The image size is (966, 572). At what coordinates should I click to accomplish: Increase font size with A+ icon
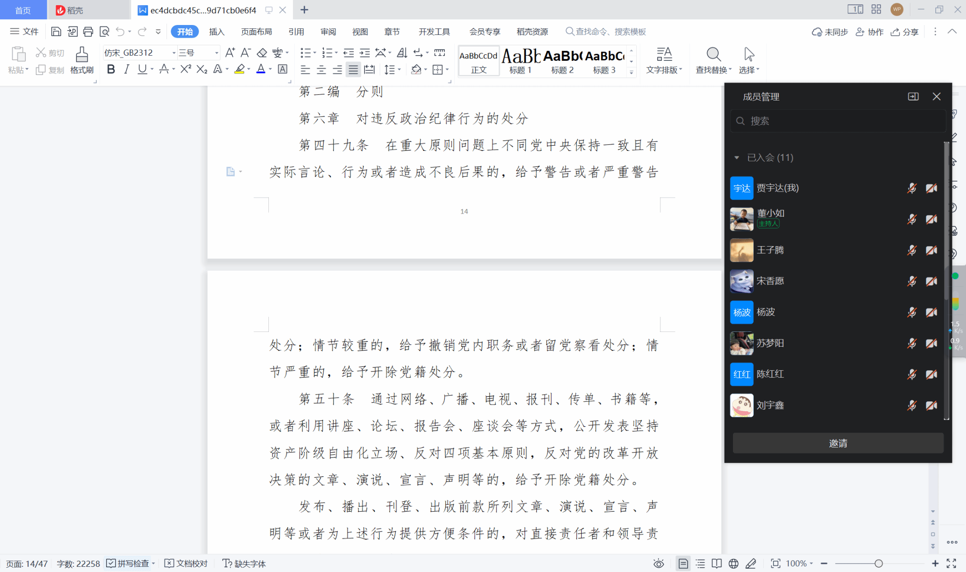(x=230, y=52)
